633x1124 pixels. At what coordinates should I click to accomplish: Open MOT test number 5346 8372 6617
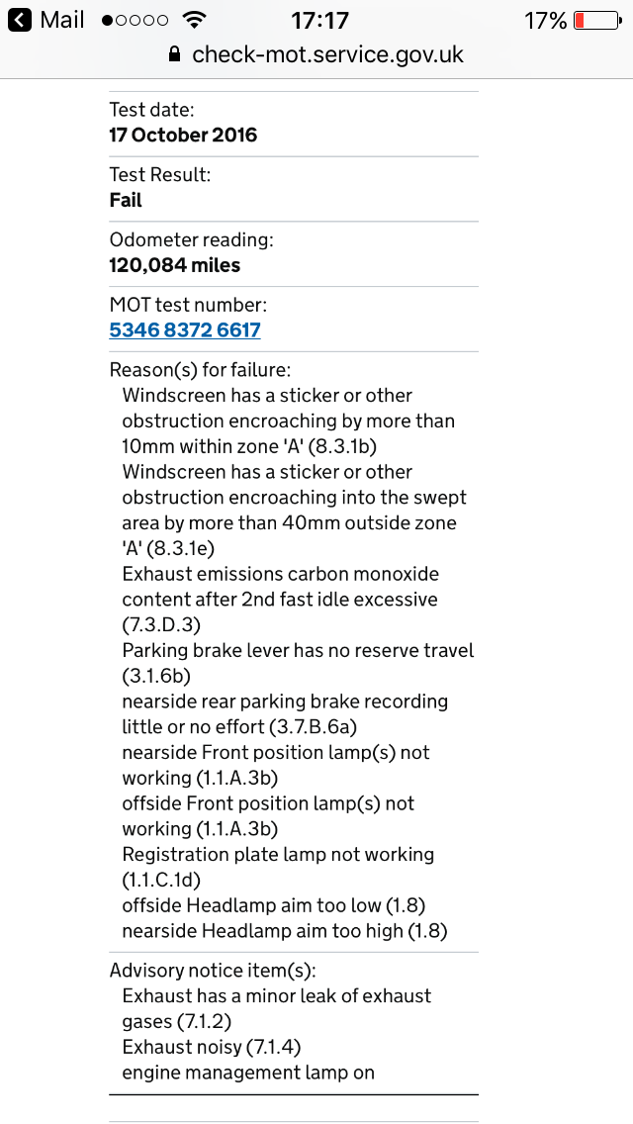point(185,330)
